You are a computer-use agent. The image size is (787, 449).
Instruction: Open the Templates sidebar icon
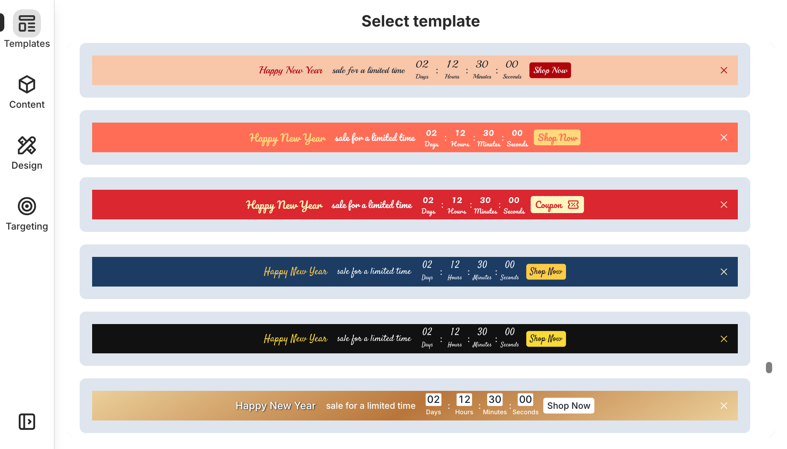27,23
